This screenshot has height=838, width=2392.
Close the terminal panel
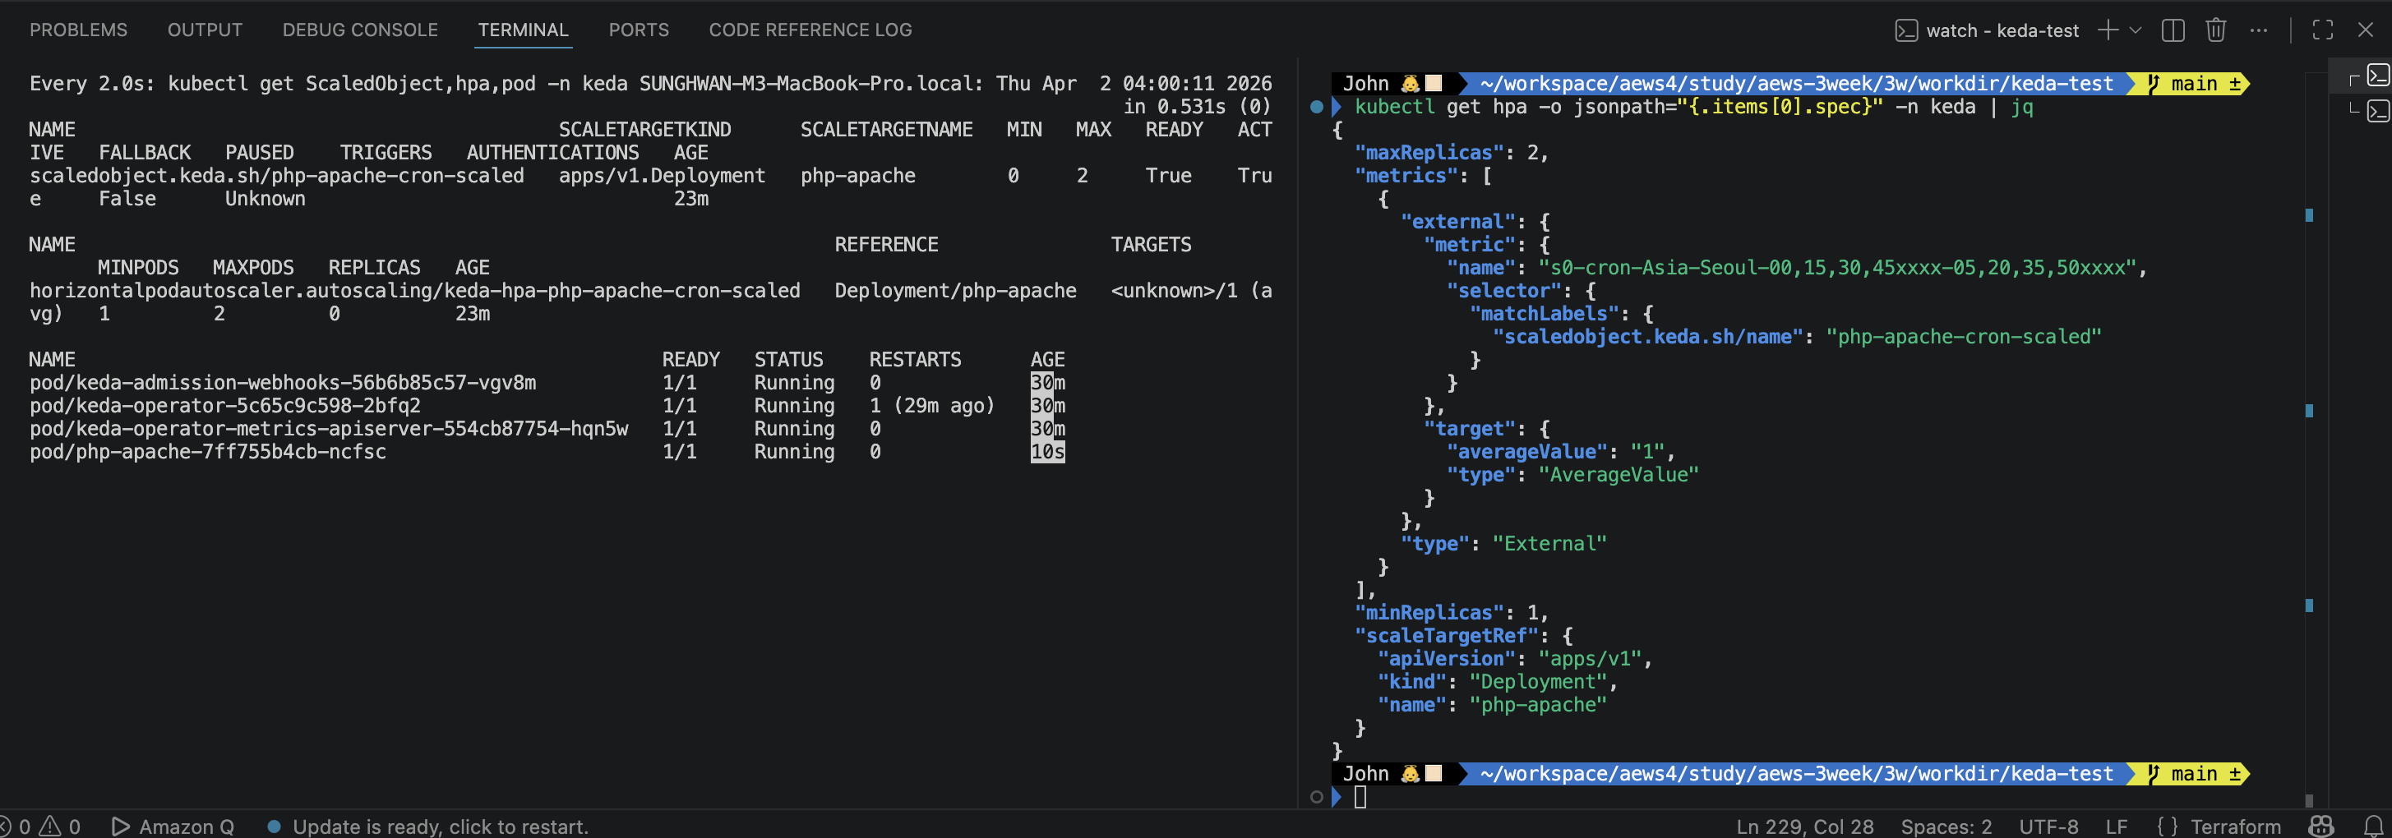tap(2365, 30)
